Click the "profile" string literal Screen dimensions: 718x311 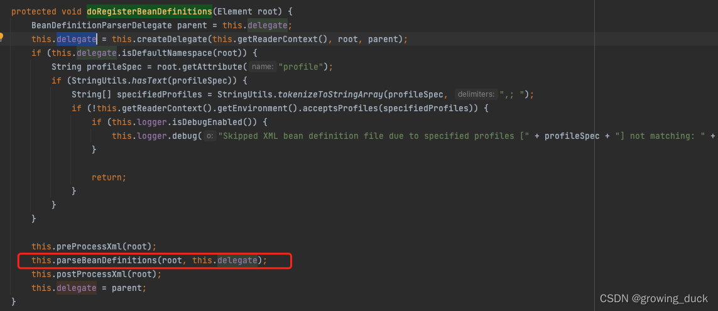tap(302, 67)
